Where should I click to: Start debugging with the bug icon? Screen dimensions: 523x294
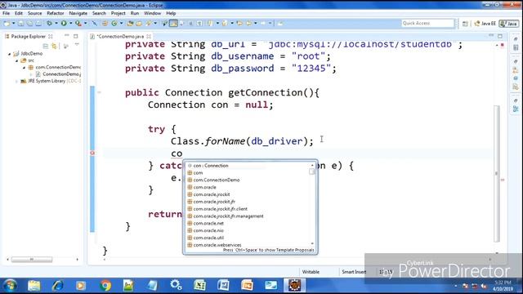point(49,24)
